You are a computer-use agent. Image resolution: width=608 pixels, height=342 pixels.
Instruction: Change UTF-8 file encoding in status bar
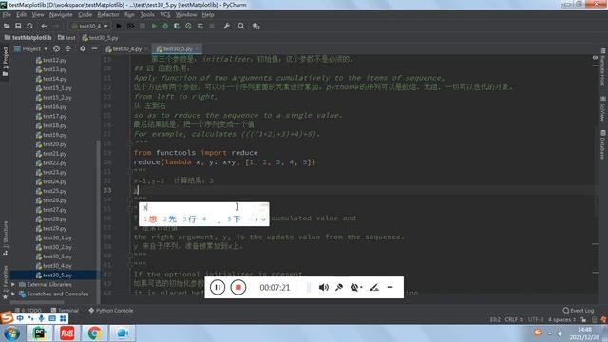click(x=536, y=319)
